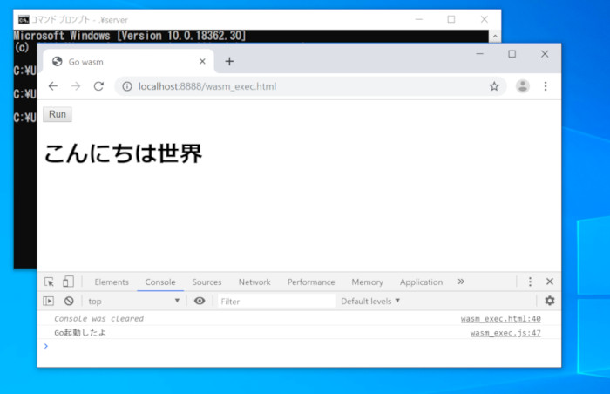Toggle the device toolbar icon
This screenshot has width=610, height=394.
pos(68,282)
